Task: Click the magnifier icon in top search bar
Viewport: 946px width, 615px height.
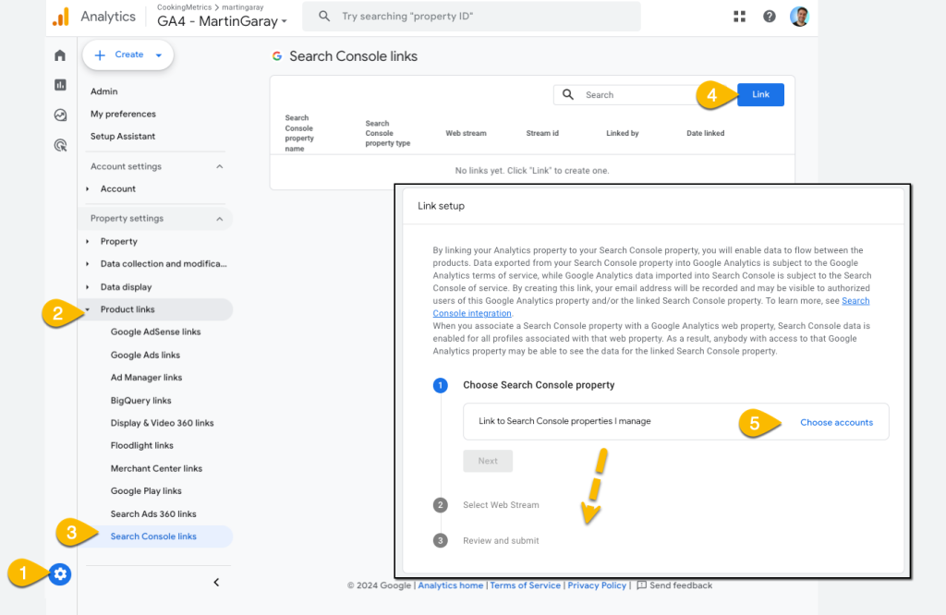Action: click(324, 17)
